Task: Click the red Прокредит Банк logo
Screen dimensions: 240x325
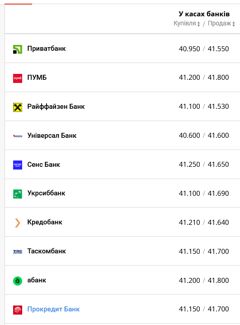Action: (x=18, y=310)
